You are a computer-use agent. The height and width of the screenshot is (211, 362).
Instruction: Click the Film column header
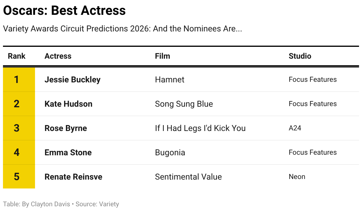tap(162, 56)
